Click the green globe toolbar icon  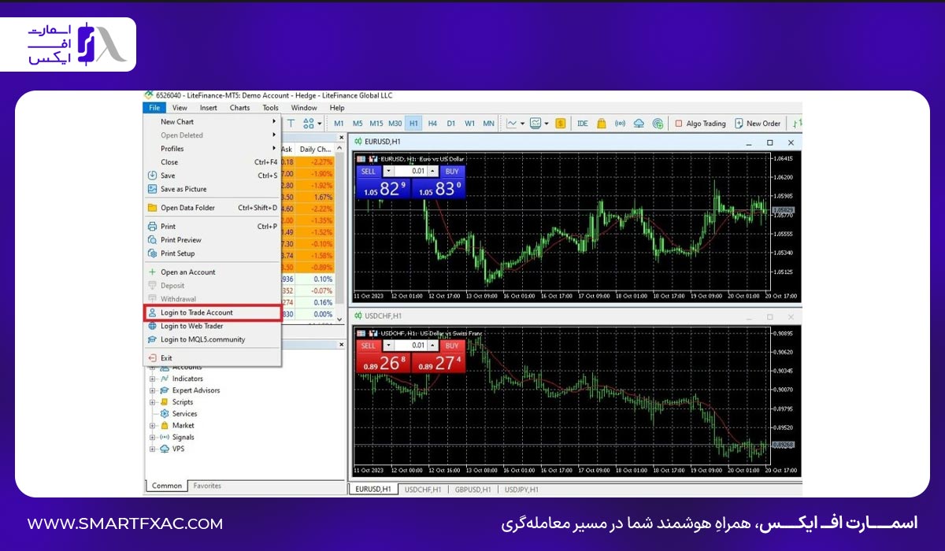coord(658,124)
